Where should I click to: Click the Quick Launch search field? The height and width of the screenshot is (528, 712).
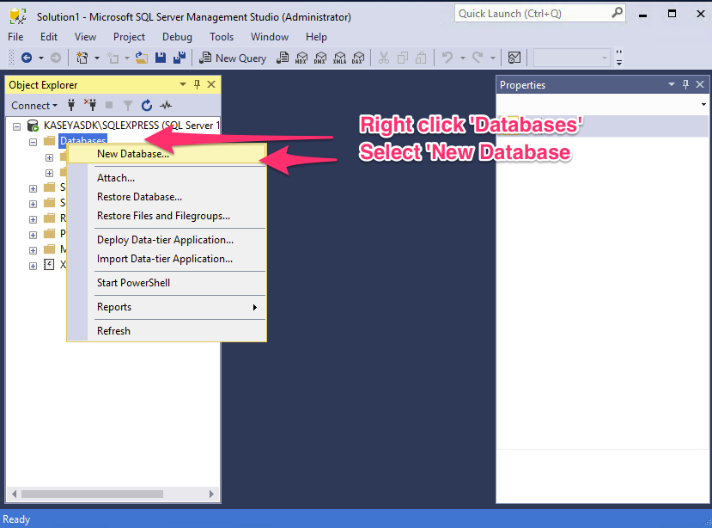540,14
